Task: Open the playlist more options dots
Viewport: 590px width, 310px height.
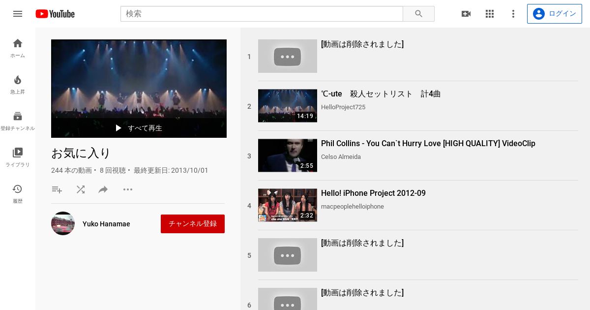Action: (x=128, y=189)
